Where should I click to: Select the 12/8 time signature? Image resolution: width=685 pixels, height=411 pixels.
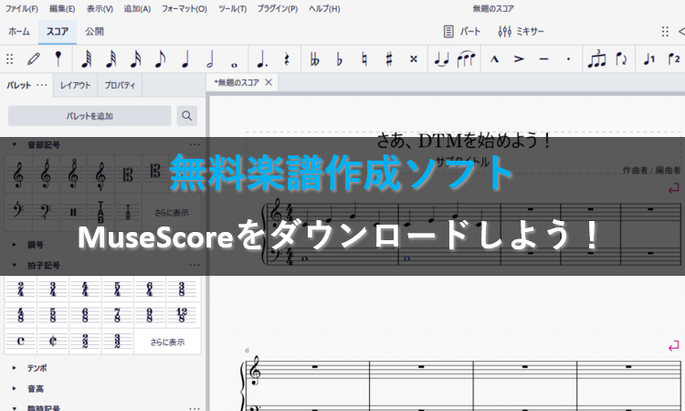182,314
